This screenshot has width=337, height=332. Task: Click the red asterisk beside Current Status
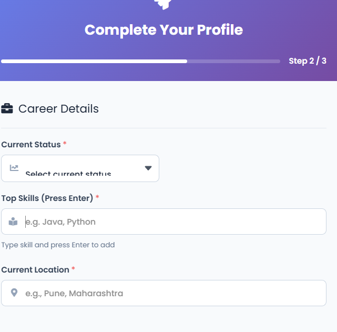[x=65, y=144]
